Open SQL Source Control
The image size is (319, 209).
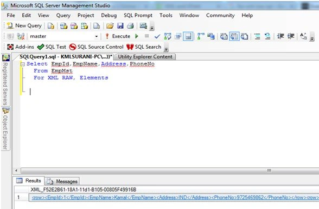pos(96,47)
